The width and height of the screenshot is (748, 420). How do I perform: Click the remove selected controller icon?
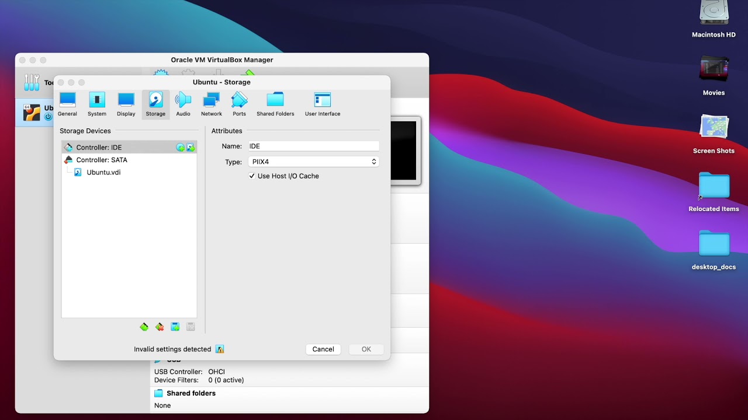coord(160,327)
